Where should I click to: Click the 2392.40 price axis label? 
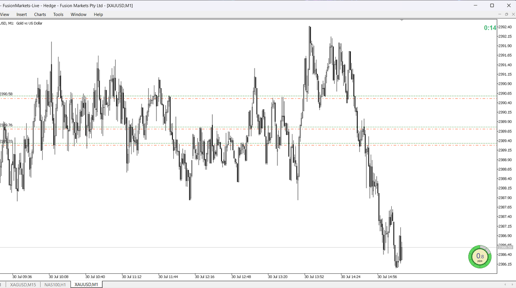tap(506, 27)
